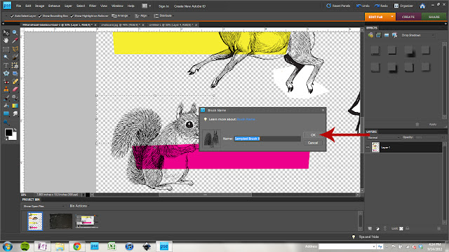
Task: Open the File menu
Action: [19, 6]
